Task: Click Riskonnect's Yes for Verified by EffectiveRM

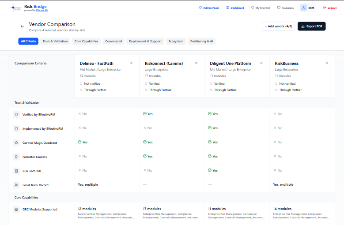Action: (148, 114)
